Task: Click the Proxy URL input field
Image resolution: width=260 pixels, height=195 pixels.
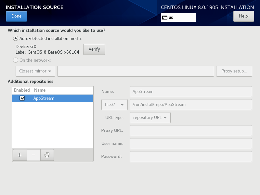Action: pyautogui.click(x=191, y=131)
